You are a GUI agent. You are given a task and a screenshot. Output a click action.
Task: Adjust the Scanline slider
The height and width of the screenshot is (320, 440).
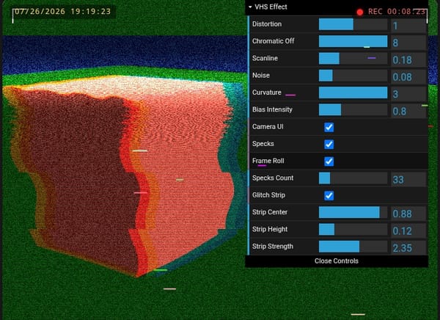[x=353, y=59]
